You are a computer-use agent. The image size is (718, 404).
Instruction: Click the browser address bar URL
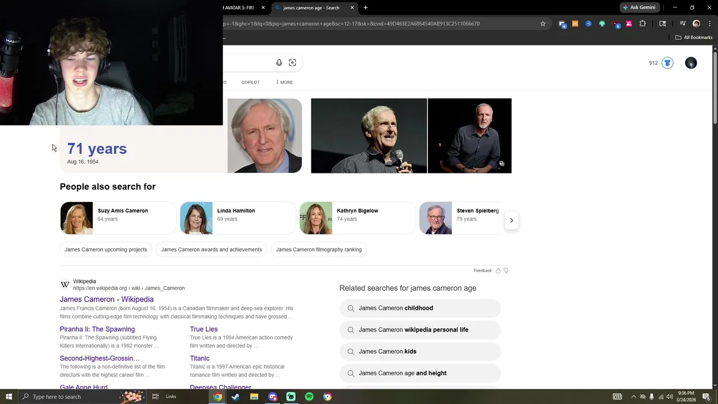(x=351, y=24)
